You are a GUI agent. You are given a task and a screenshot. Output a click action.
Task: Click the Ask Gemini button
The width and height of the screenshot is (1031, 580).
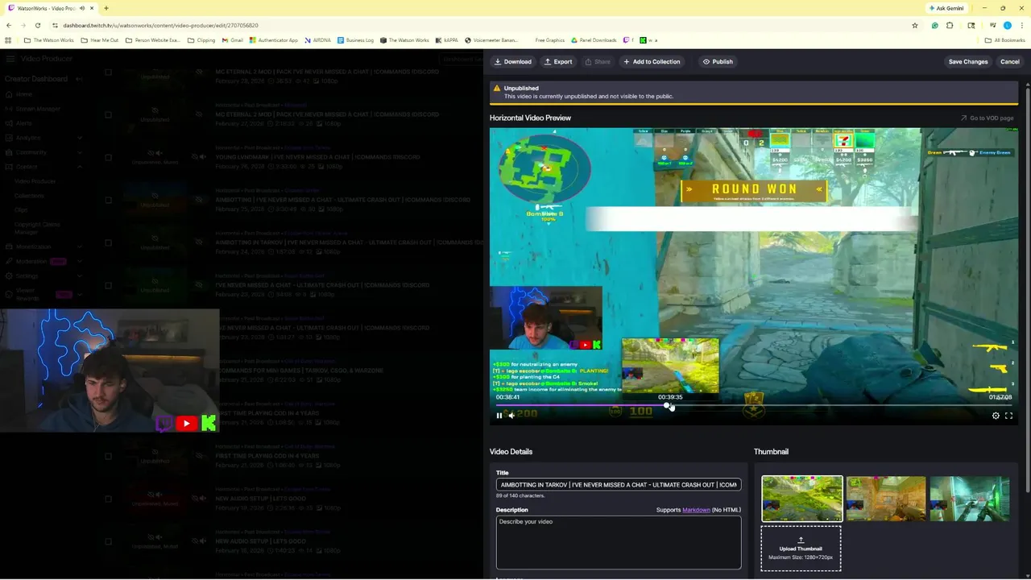(946, 8)
